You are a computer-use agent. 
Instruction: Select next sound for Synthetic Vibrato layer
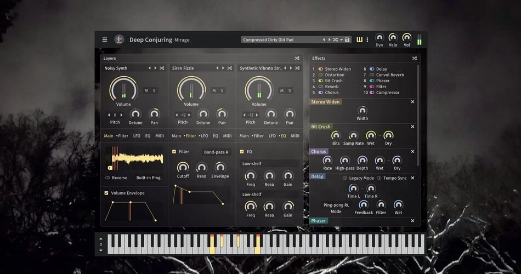(x=291, y=68)
